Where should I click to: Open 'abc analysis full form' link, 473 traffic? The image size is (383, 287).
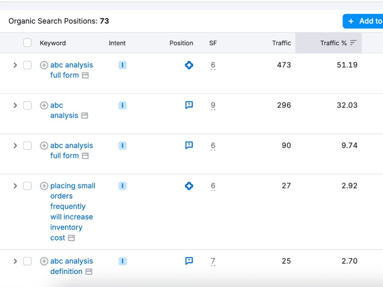(x=72, y=70)
